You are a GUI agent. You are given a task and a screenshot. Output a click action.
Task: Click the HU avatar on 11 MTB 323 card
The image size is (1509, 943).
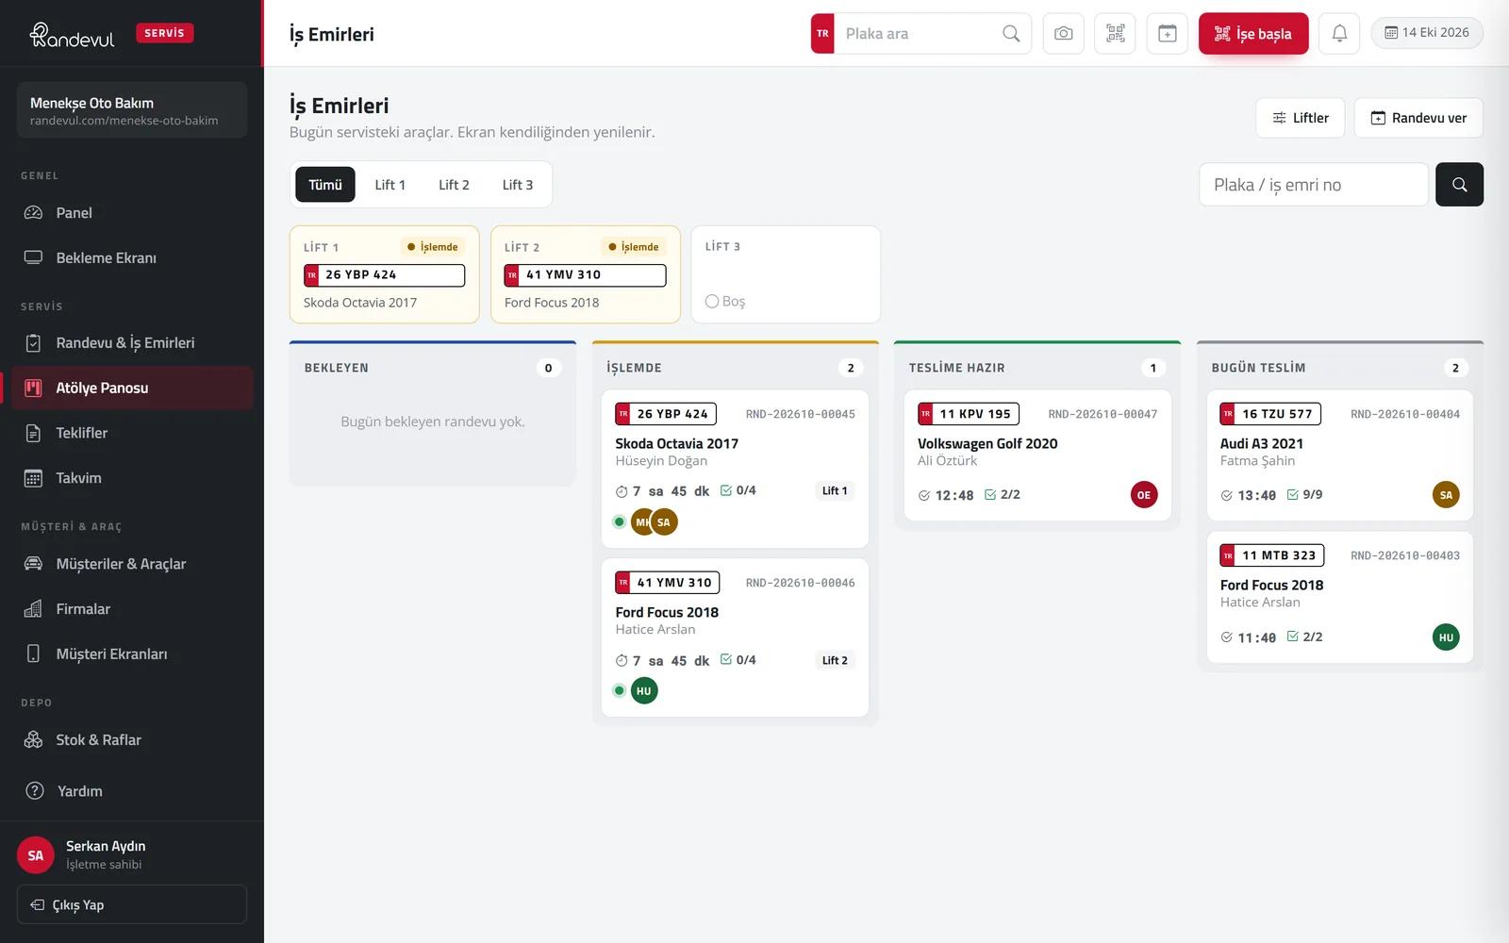click(x=1446, y=637)
